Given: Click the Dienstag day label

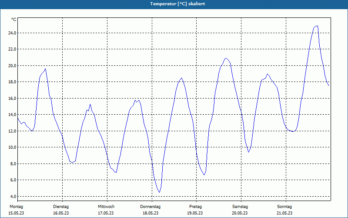Looking at the screenshot, I should coord(61,207).
